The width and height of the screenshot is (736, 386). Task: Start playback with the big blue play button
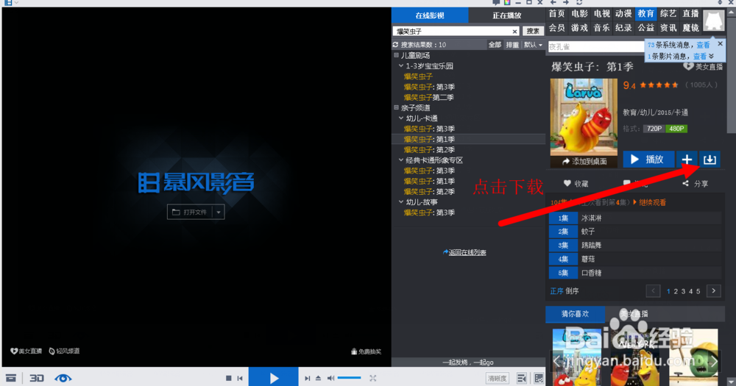click(x=274, y=378)
